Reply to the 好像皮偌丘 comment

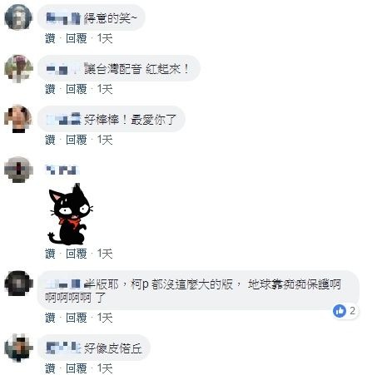77,368
